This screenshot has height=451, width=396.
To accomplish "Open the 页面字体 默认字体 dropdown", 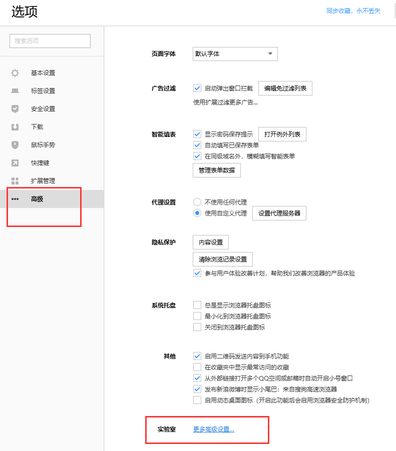I will pos(235,54).
